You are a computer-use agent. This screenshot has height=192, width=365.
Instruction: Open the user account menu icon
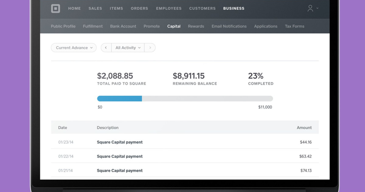pyautogui.click(x=310, y=9)
